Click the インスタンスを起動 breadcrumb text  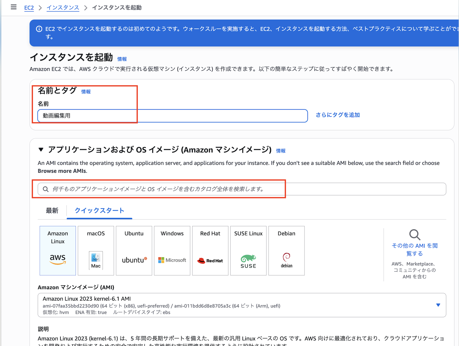coord(117,8)
